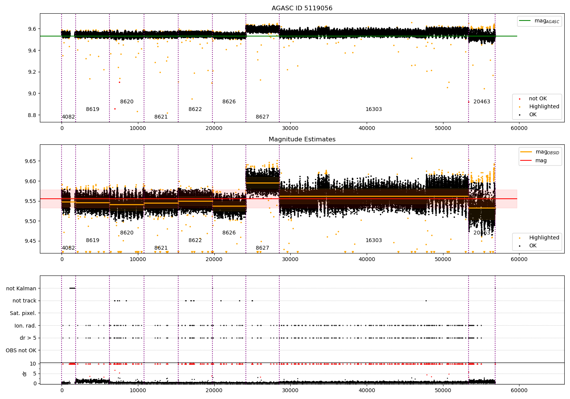Click x-axis tick 40000 under bottom plot
The width and height of the screenshot is (570, 399).
tap(367, 391)
